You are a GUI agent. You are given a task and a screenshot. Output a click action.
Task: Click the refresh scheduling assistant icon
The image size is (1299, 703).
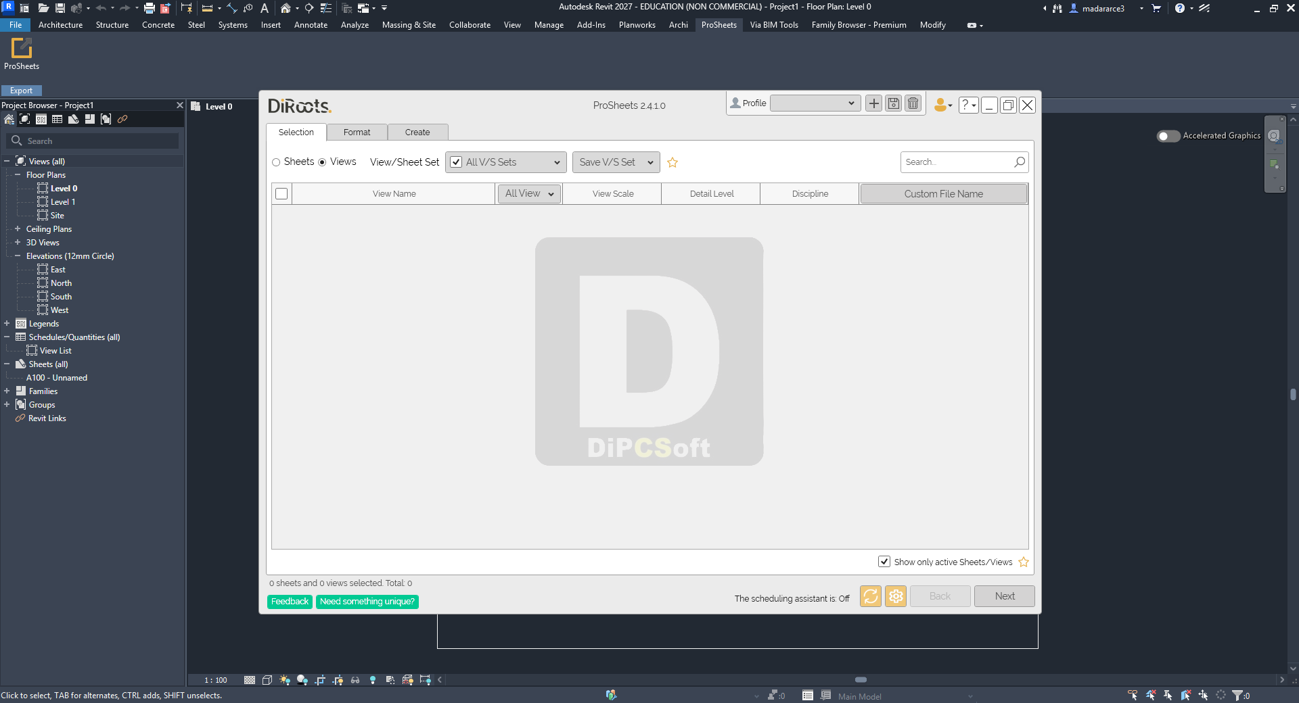(x=871, y=596)
